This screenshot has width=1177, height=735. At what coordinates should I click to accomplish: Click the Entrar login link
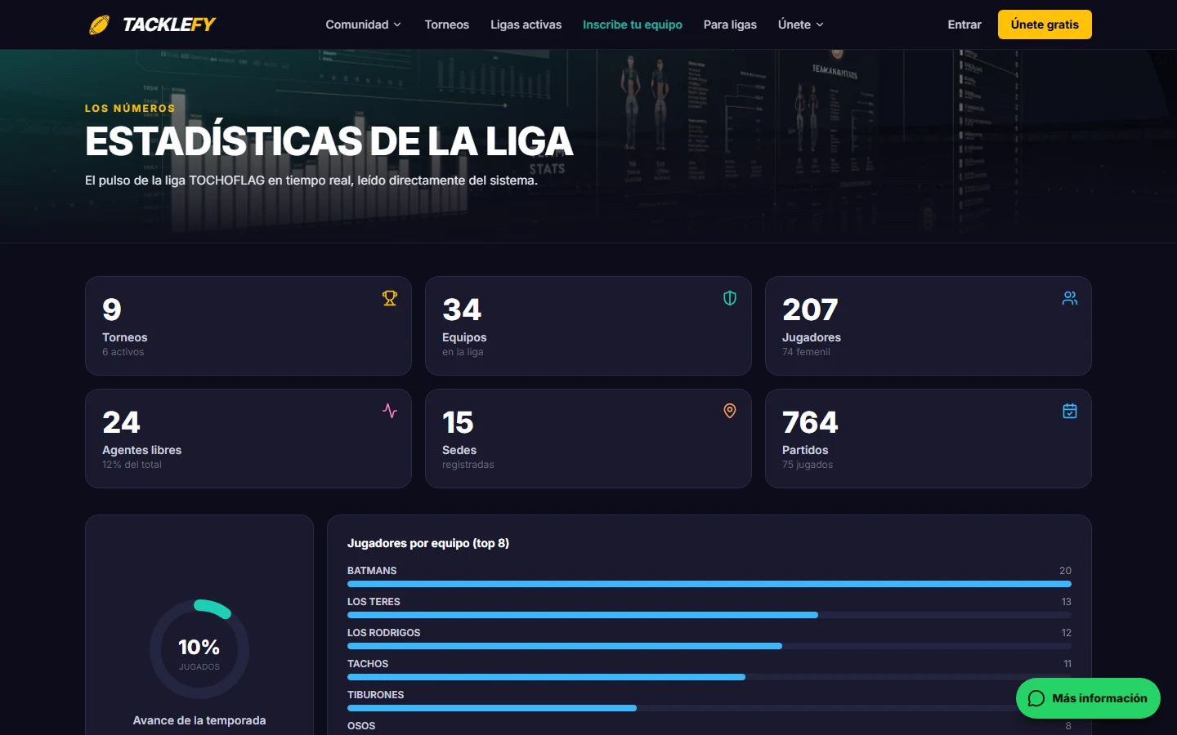click(964, 24)
